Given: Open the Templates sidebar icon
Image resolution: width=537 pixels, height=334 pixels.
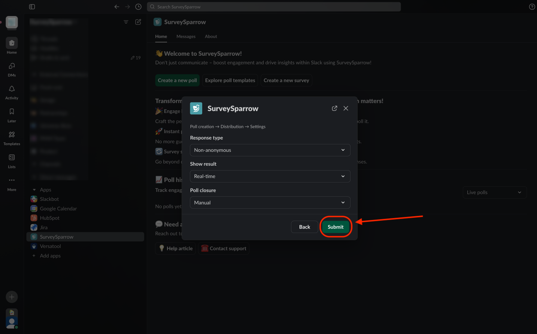Looking at the screenshot, I should pyautogui.click(x=12, y=135).
